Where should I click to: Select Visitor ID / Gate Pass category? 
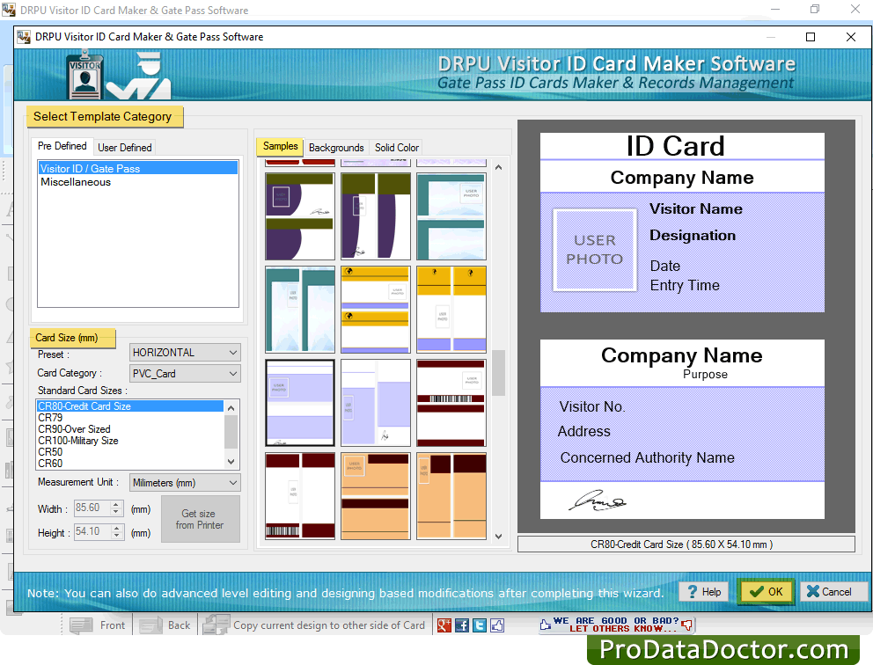pyautogui.click(x=138, y=169)
